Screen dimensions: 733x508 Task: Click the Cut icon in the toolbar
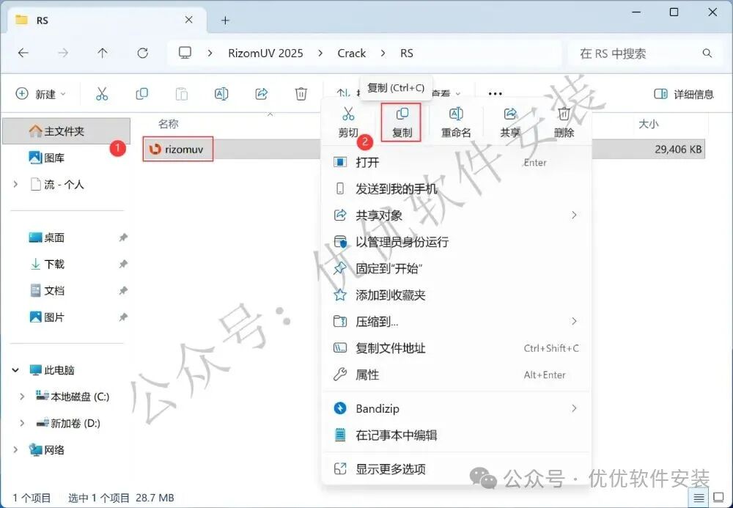[102, 94]
